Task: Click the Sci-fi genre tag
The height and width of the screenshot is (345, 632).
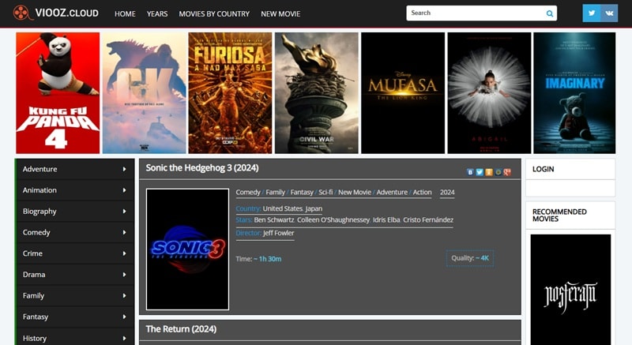Action: coord(325,193)
